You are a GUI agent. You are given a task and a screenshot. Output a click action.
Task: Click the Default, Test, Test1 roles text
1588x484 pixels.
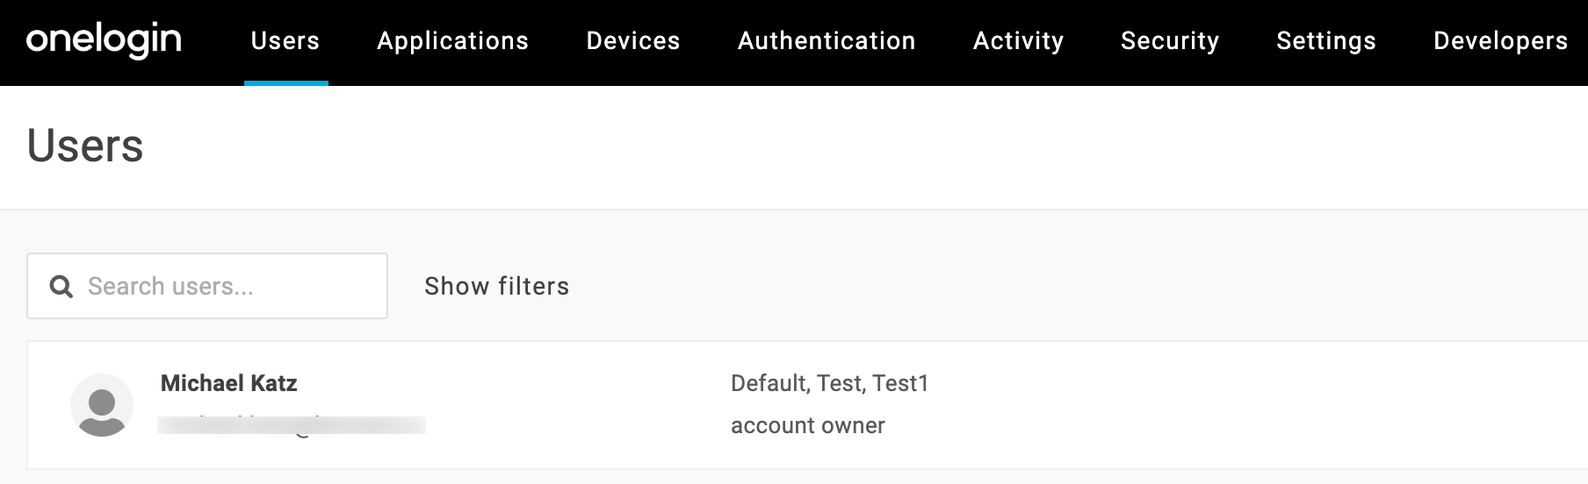coord(830,383)
